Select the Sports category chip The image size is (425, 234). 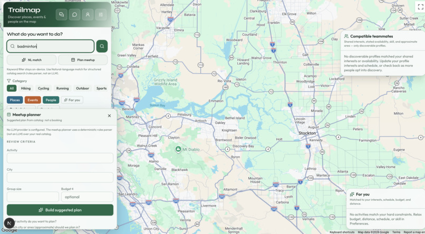(x=101, y=89)
